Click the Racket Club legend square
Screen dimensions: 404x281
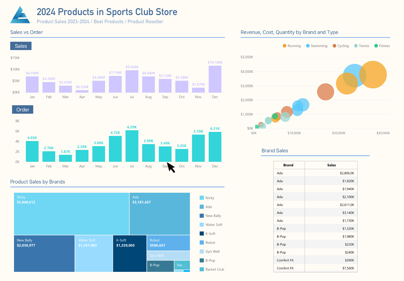(x=202, y=269)
